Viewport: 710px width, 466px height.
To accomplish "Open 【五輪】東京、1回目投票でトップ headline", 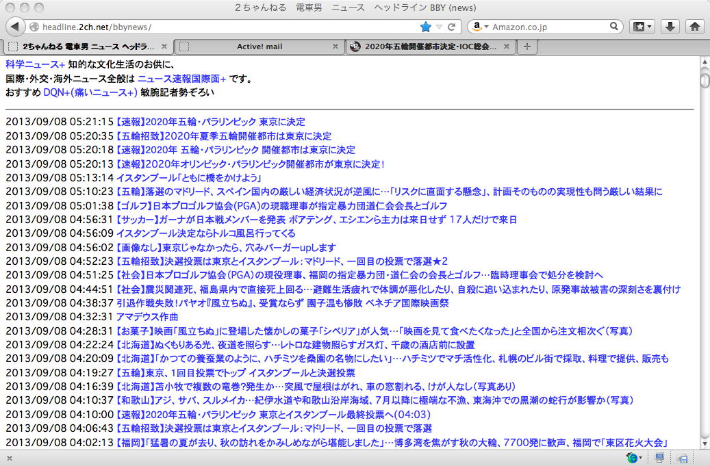I will point(236,373).
